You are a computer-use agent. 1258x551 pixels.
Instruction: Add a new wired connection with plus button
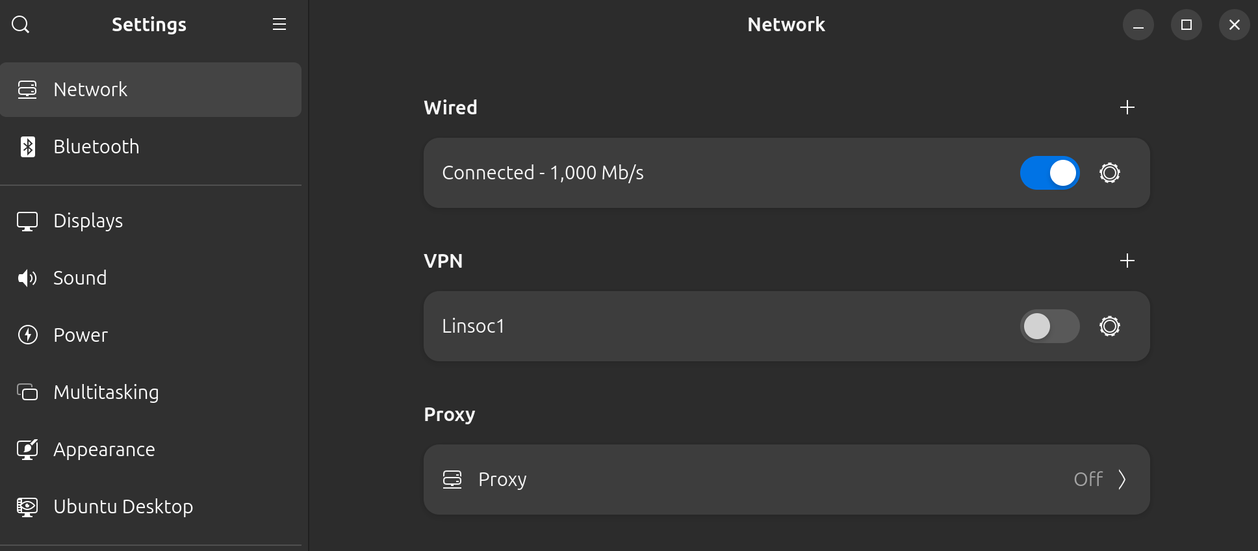(1127, 107)
